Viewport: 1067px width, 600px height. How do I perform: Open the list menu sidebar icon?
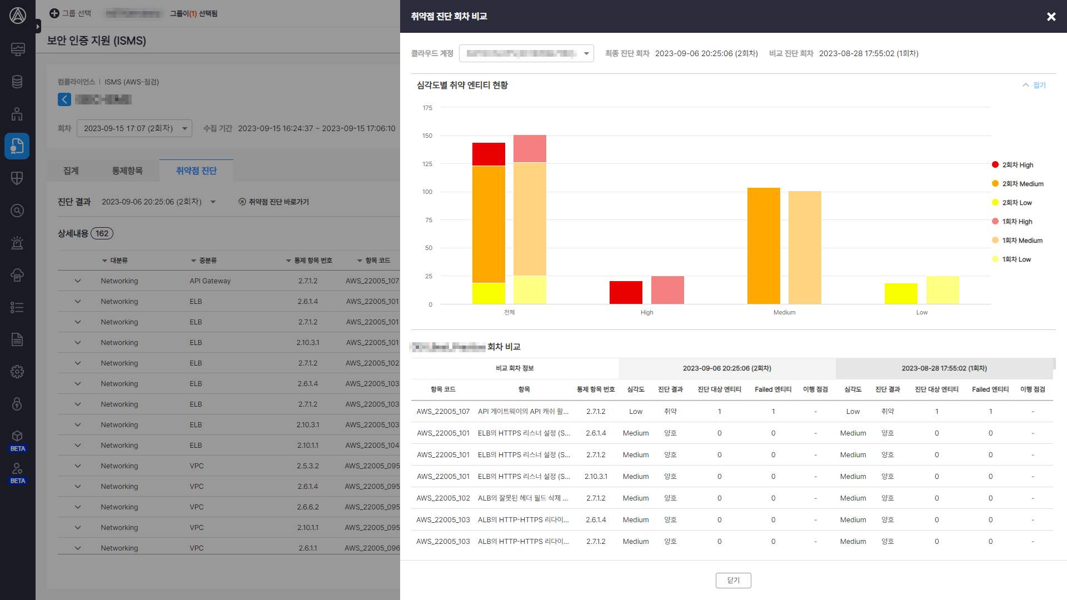(17, 307)
